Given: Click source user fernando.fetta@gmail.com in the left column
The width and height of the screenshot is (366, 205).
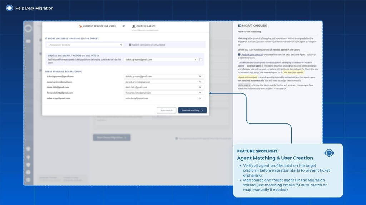Looking at the screenshot, I should pyautogui.click(x=60, y=93).
